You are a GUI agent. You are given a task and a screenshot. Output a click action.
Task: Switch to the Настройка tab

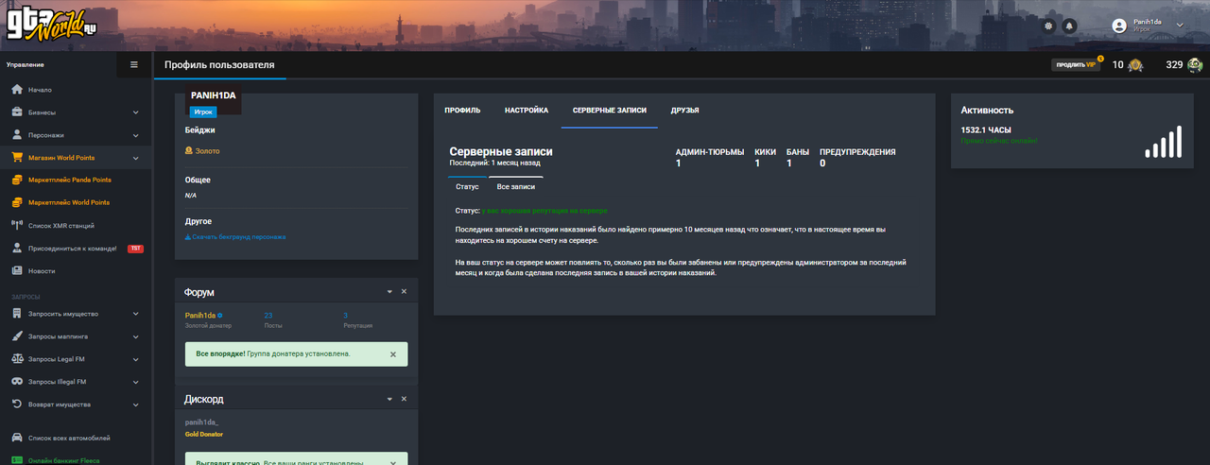527,111
